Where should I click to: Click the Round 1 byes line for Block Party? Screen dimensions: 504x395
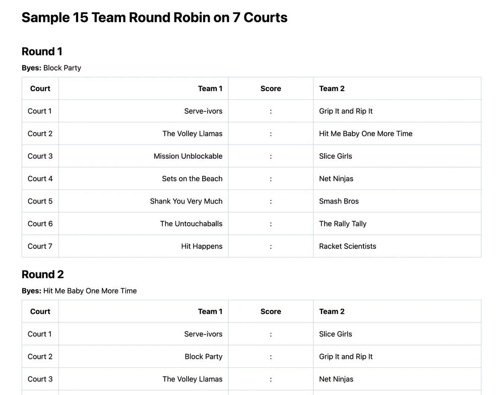tap(51, 68)
